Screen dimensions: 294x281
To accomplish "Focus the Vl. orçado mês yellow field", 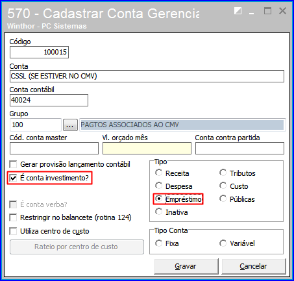I will 147,149.
